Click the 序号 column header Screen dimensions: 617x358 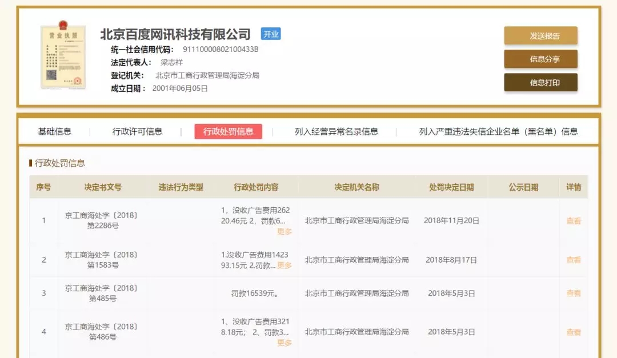click(43, 187)
